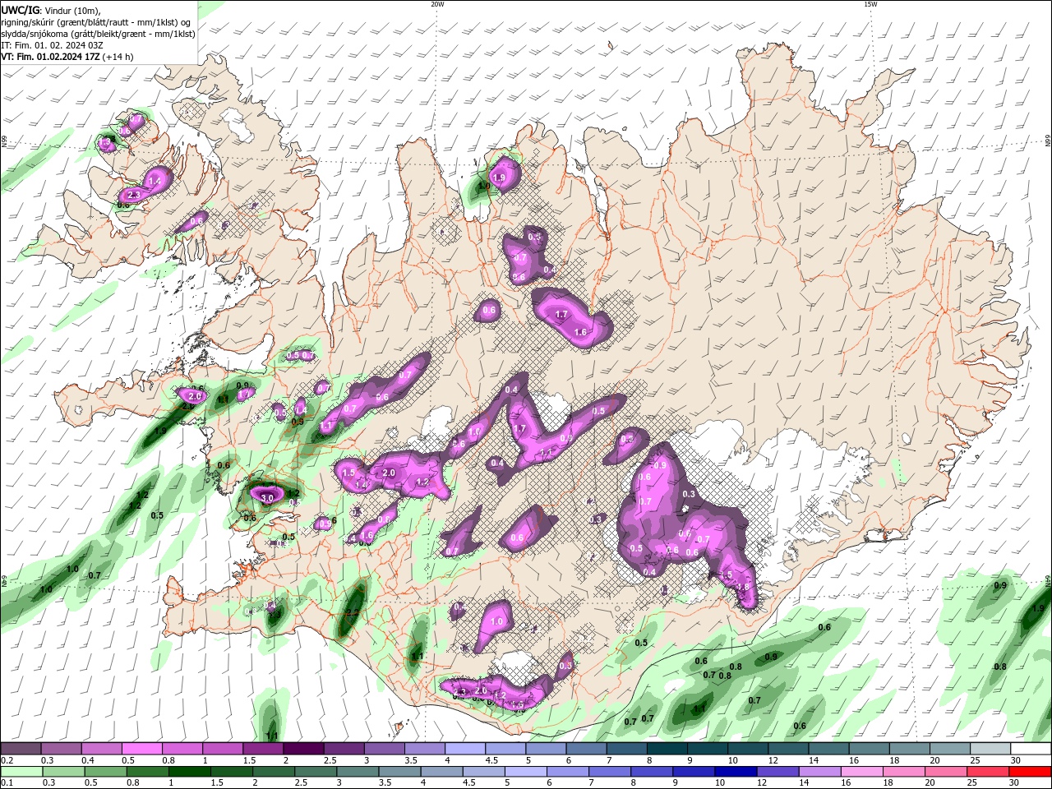1052x789 pixels.
Task: Click the bright red 30 rain legend swatch
Action: click(1030, 772)
